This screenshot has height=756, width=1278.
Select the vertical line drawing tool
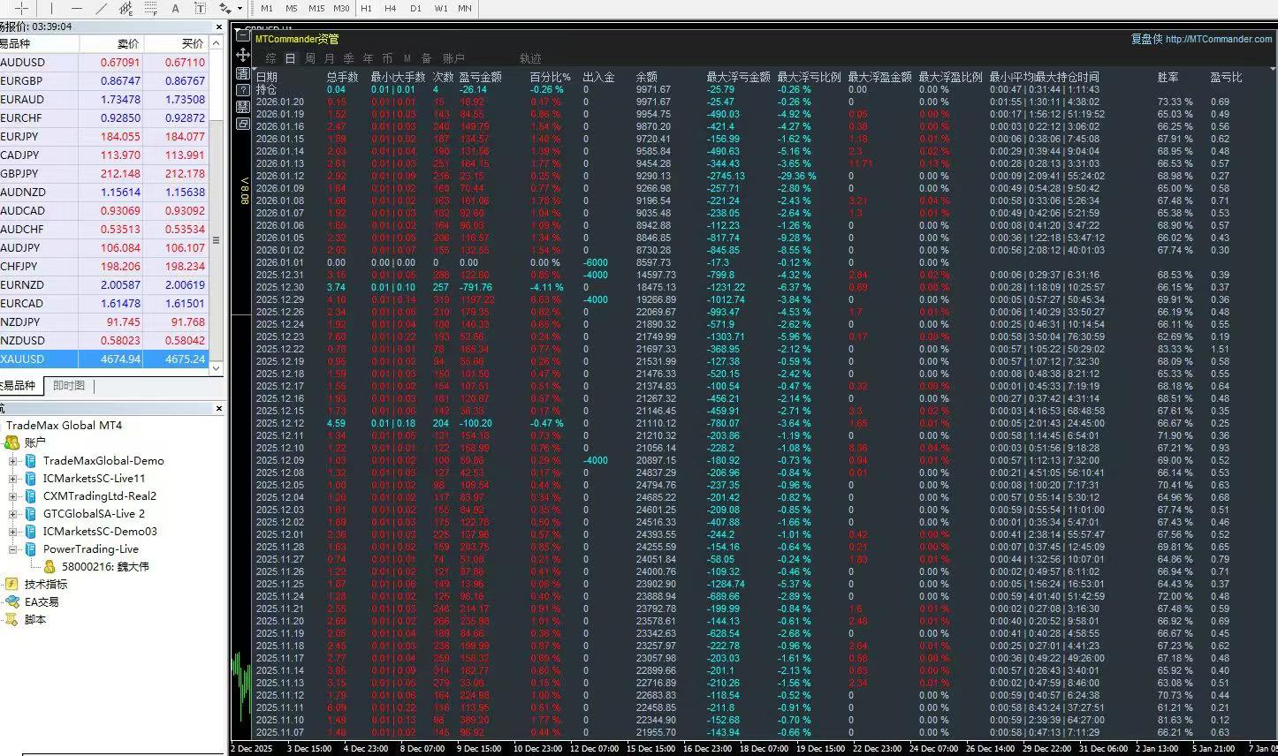[50, 8]
